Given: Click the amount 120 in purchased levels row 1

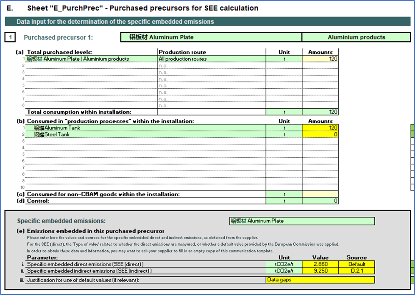Looking at the screenshot, I should coord(320,59).
